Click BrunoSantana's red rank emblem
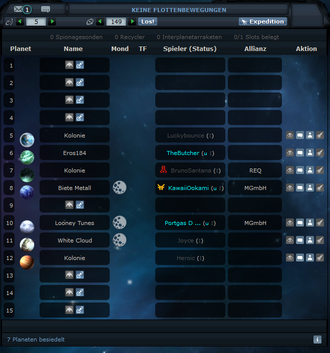330x353 pixels. click(x=163, y=169)
